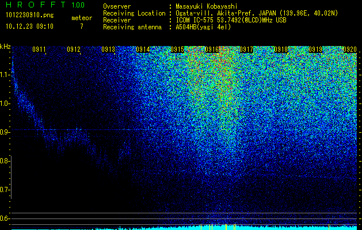Image resolution: width=362 pixels, height=230 pixels.
Task: Click the 0913 time marker
Action: [108, 49]
